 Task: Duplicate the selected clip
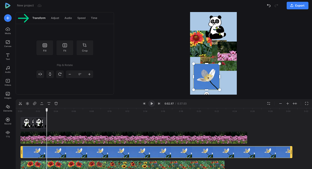click(35, 103)
